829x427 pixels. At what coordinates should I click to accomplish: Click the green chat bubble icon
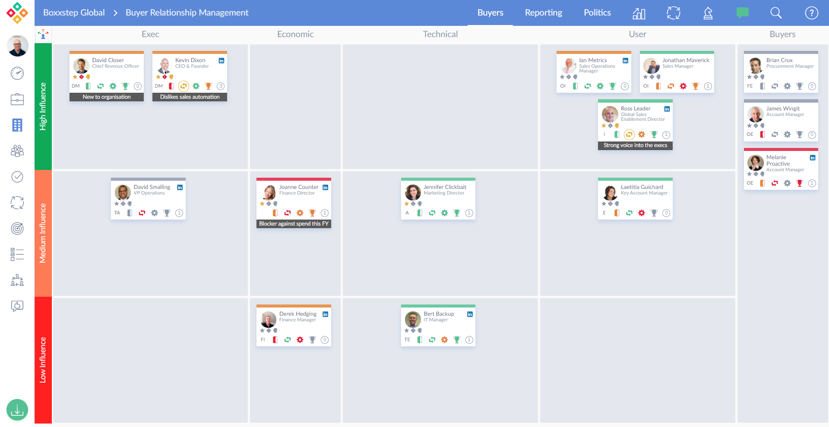pos(742,13)
